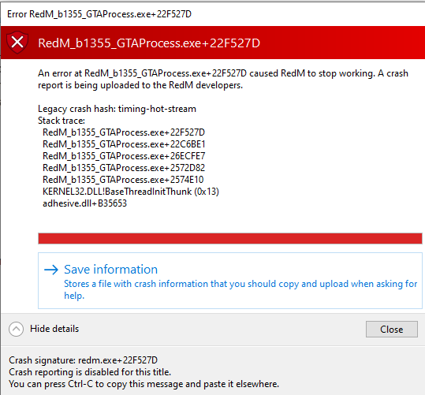The width and height of the screenshot is (425, 395).
Task: Click the adhesive.dll+B35653 stack line
Action: coord(84,203)
